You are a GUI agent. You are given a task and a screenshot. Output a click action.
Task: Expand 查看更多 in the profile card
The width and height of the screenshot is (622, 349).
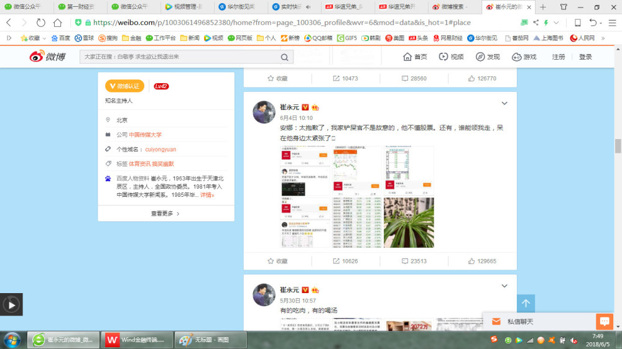tap(166, 214)
